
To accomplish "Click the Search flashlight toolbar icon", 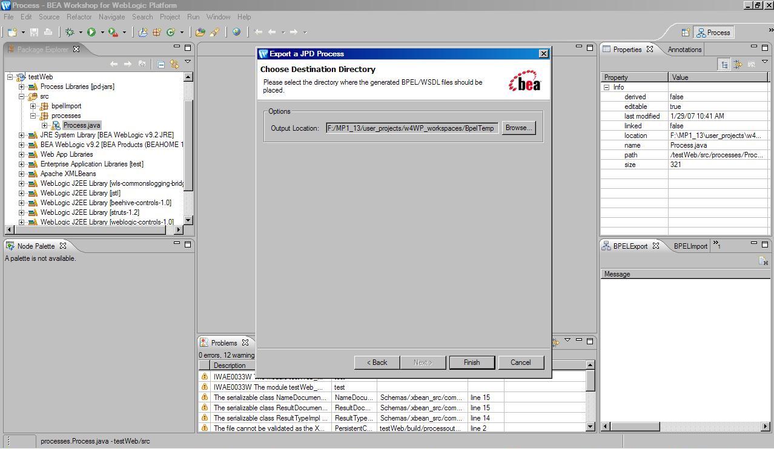I will (214, 32).
